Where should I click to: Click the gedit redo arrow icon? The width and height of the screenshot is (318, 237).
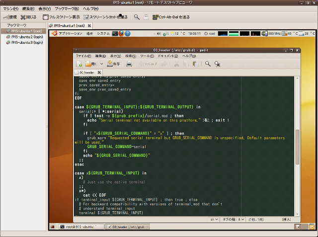click(x=164, y=64)
